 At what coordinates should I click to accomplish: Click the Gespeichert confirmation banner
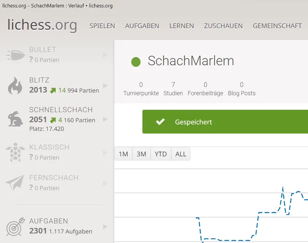tap(225, 122)
